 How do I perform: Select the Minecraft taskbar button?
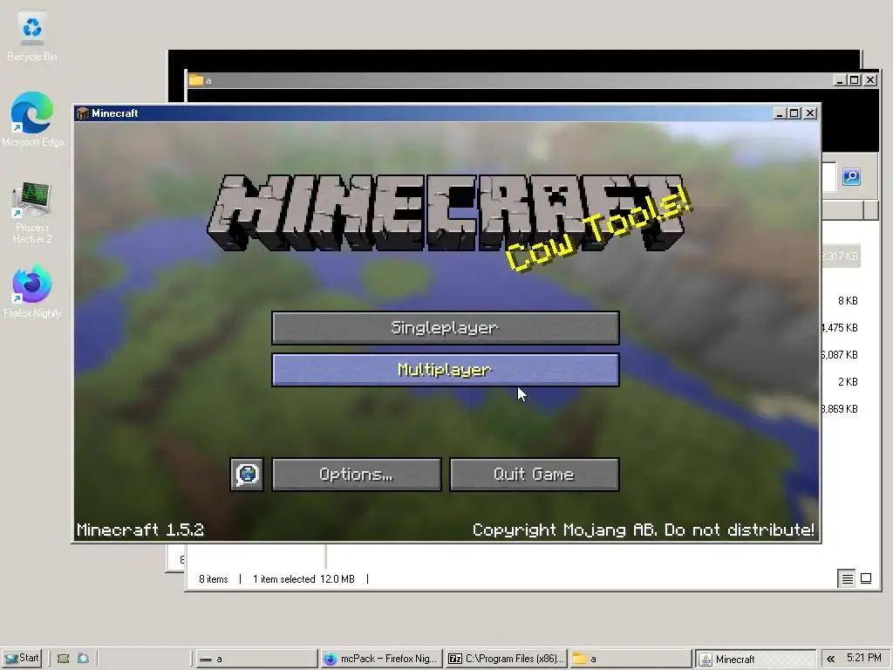coord(755,659)
